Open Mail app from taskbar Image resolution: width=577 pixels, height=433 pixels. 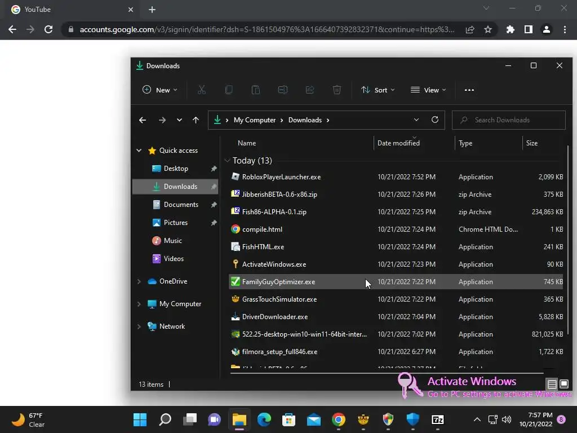point(313,419)
